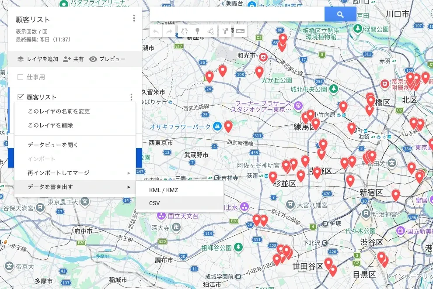Uncheck the 顧客リスト layer checkbox

20,97
